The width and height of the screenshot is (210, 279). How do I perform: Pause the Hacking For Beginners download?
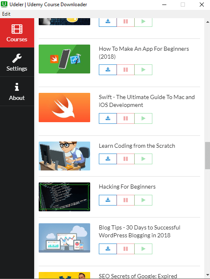[x=126, y=200]
